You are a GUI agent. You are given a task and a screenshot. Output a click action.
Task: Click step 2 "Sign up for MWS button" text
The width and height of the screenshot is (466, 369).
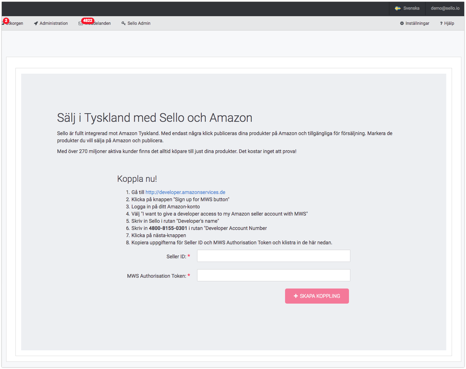click(x=180, y=199)
